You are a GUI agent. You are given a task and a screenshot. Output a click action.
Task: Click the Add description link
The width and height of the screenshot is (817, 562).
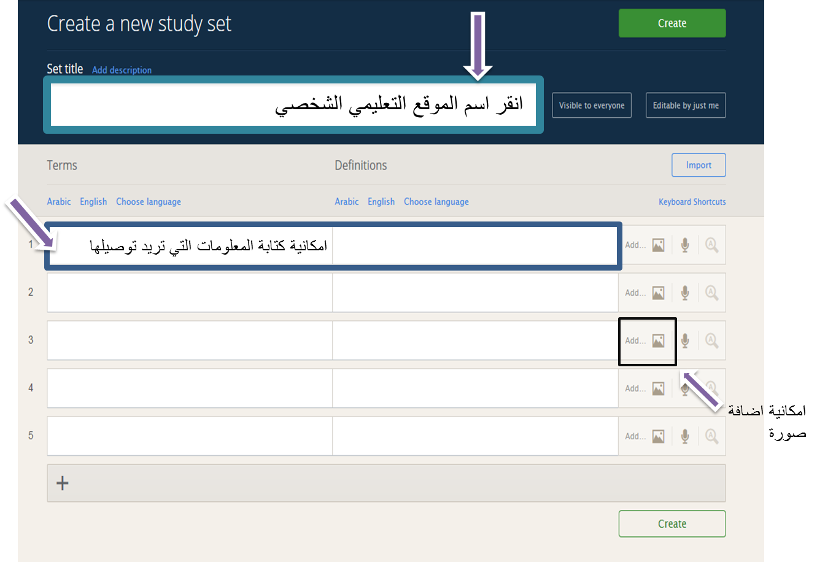(x=122, y=70)
